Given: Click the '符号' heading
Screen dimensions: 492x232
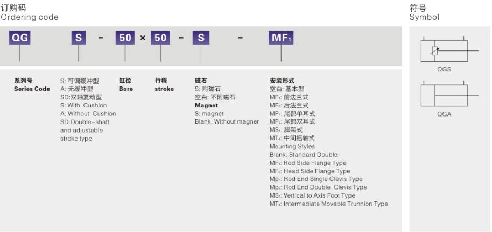Looking at the screenshot, I should point(418,8).
